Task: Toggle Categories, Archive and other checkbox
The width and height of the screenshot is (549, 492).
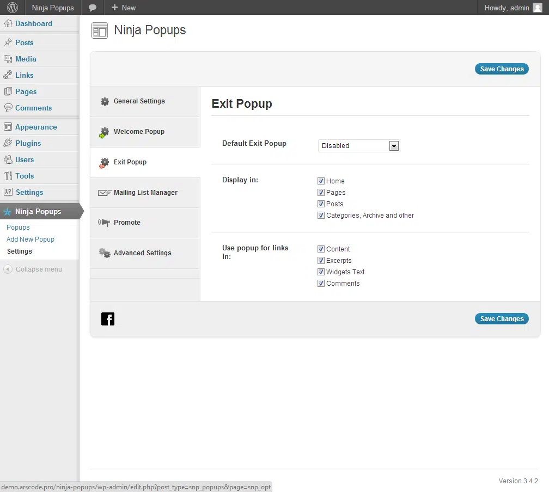Action: tap(321, 215)
